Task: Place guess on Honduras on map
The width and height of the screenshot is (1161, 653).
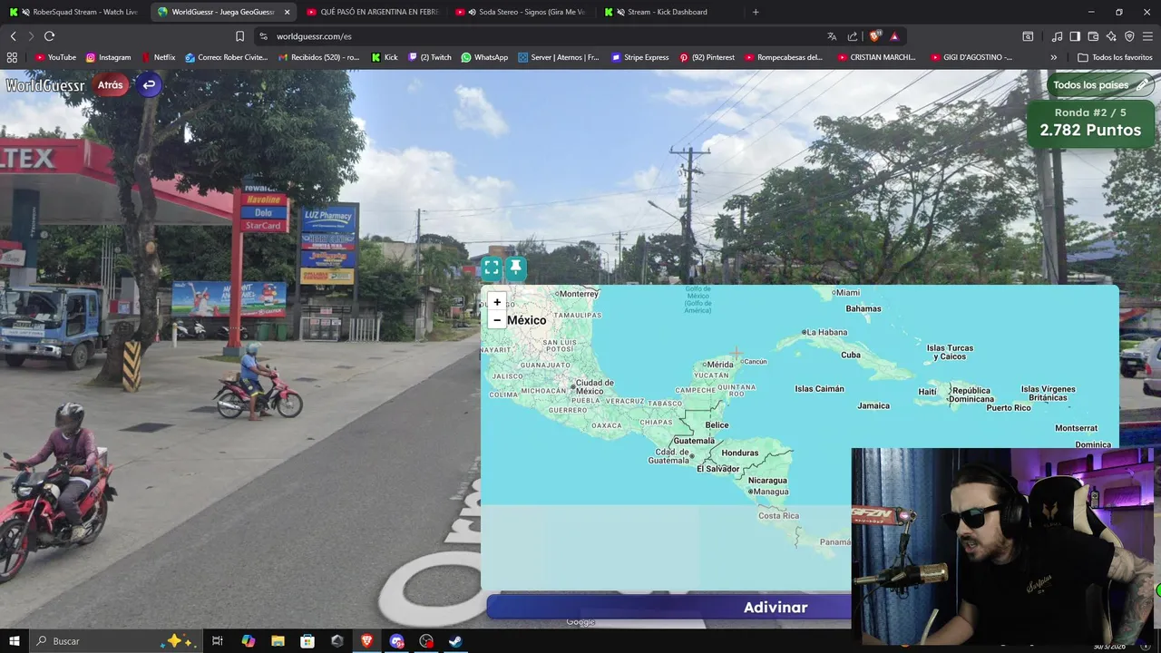Action: (740, 453)
